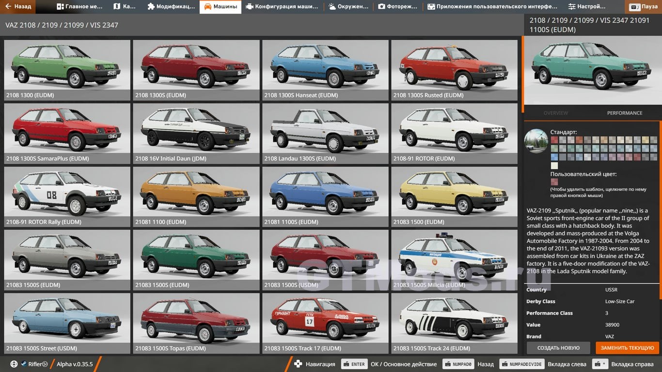Pick the yellow 21083 1500 (EUDM)

point(455,197)
